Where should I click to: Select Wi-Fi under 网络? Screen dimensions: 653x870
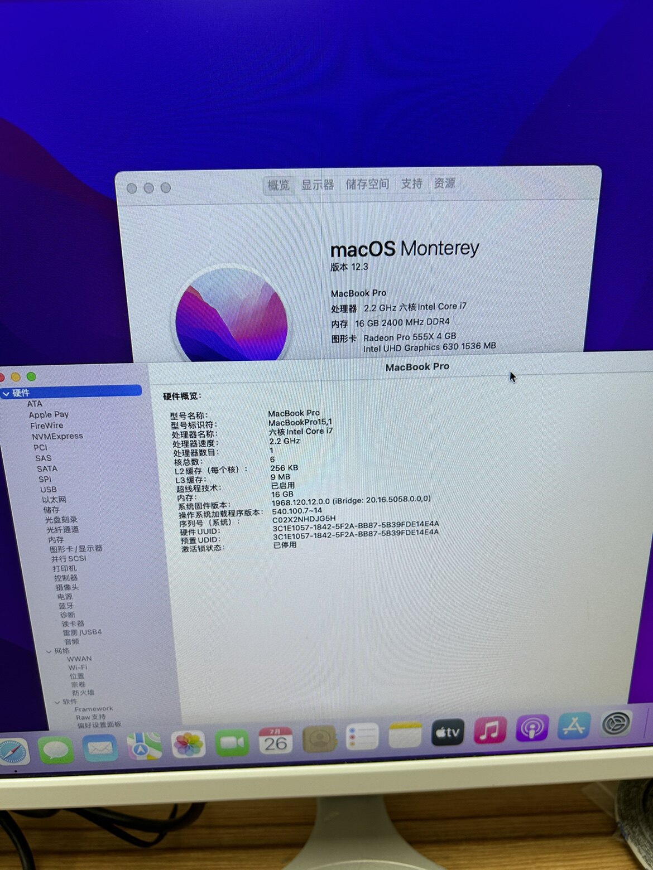78,668
